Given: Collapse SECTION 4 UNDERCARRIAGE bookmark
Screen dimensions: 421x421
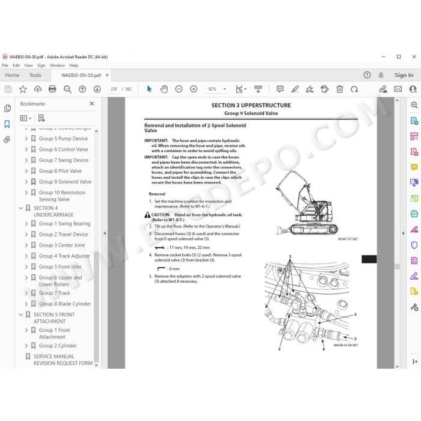Looking at the screenshot, I should pyautogui.click(x=21, y=208).
